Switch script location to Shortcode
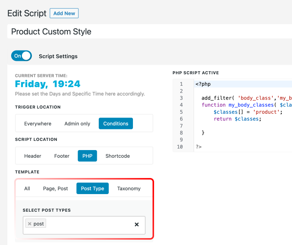 pyautogui.click(x=118, y=156)
